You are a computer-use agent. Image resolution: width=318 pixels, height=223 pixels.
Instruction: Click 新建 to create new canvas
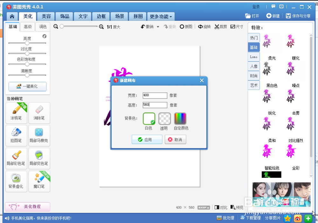(273, 16)
